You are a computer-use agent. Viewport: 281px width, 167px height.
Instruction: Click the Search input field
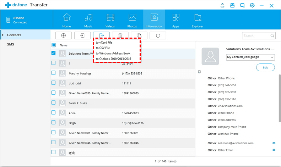pos(256,35)
